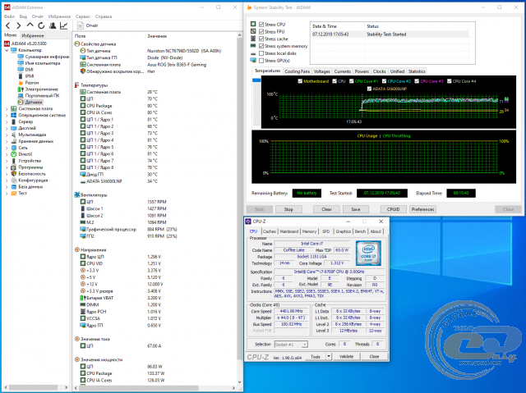Click the Свойства датчика section icon
Screen dimensions: 526x393
coord(76,43)
